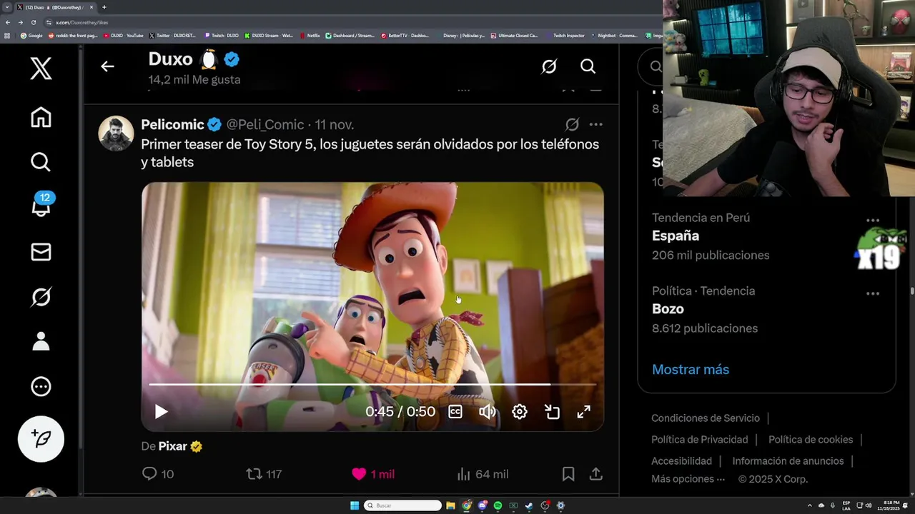The height and width of the screenshot is (514, 915).
Task: Open File Explorer from the taskbar
Action: pos(450,505)
